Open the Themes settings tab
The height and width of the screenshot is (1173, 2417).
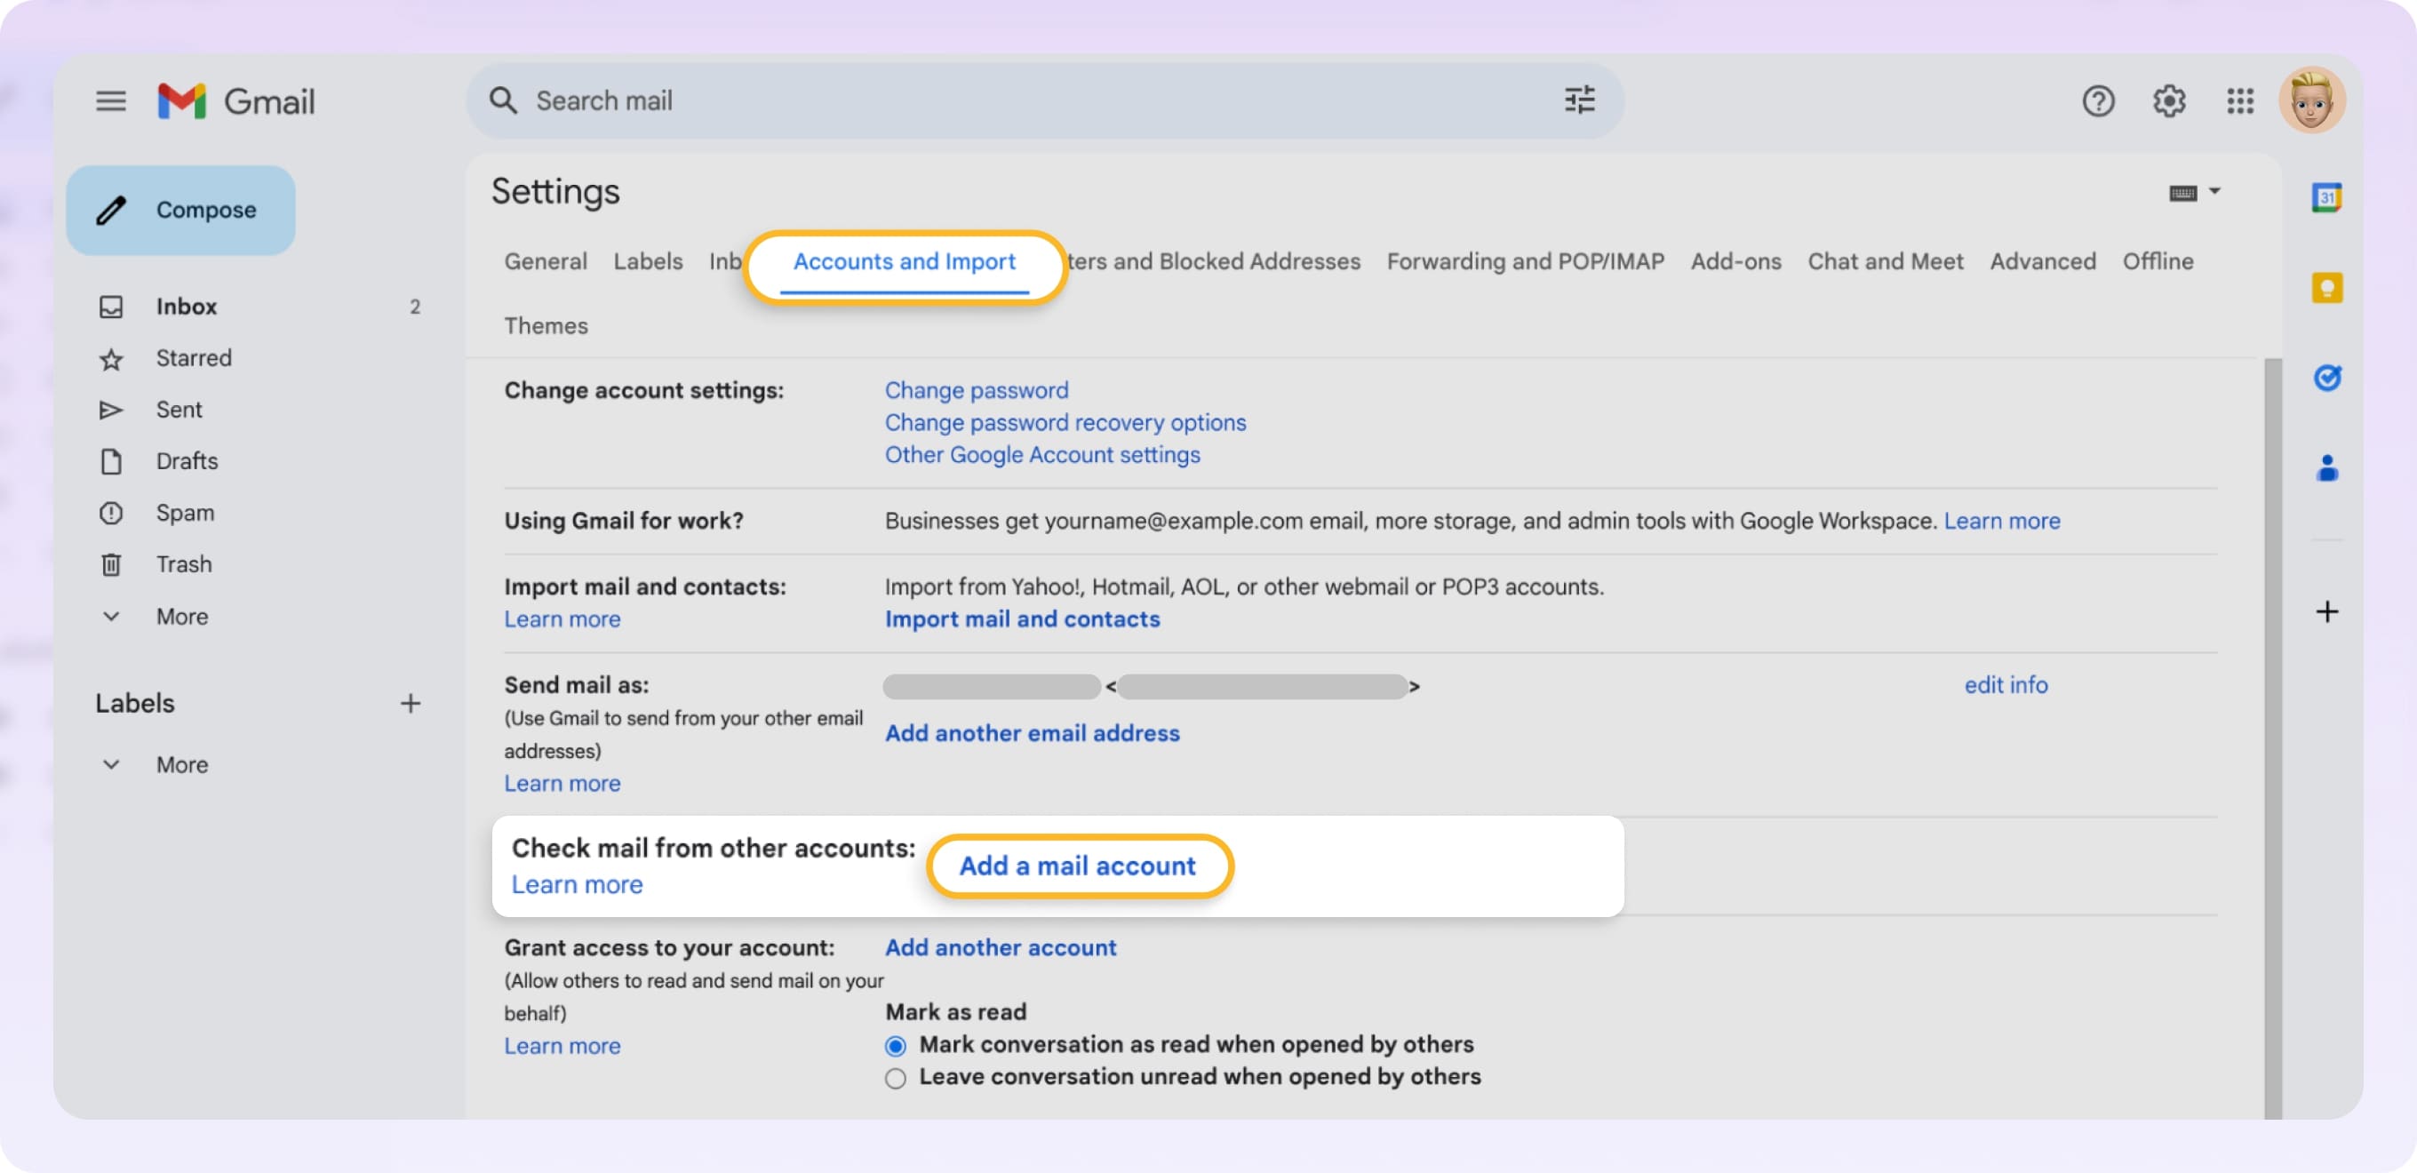546,325
